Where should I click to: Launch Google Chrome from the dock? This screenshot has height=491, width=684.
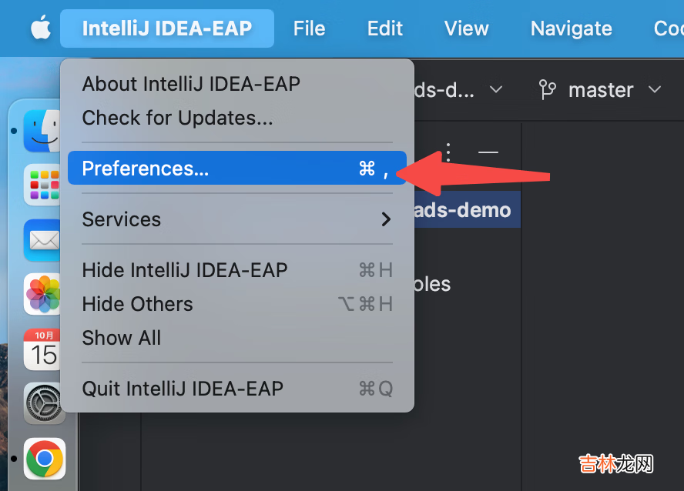tap(45, 459)
